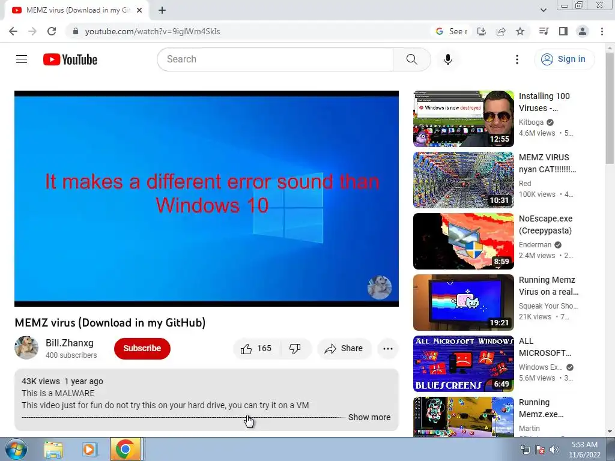Open the Running Memz Virus on real thumbnail
Screen dimensions: 615x461
point(463,303)
